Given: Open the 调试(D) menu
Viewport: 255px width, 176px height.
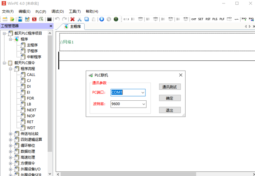Looking at the screenshot, I should pos(57,11).
